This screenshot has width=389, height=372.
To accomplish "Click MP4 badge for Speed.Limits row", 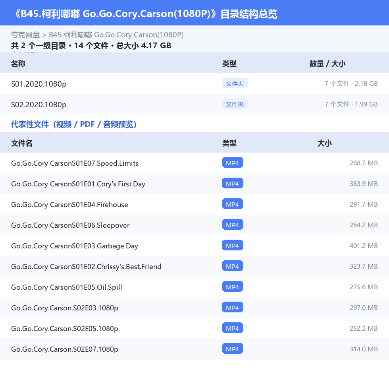I will pyautogui.click(x=233, y=163).
